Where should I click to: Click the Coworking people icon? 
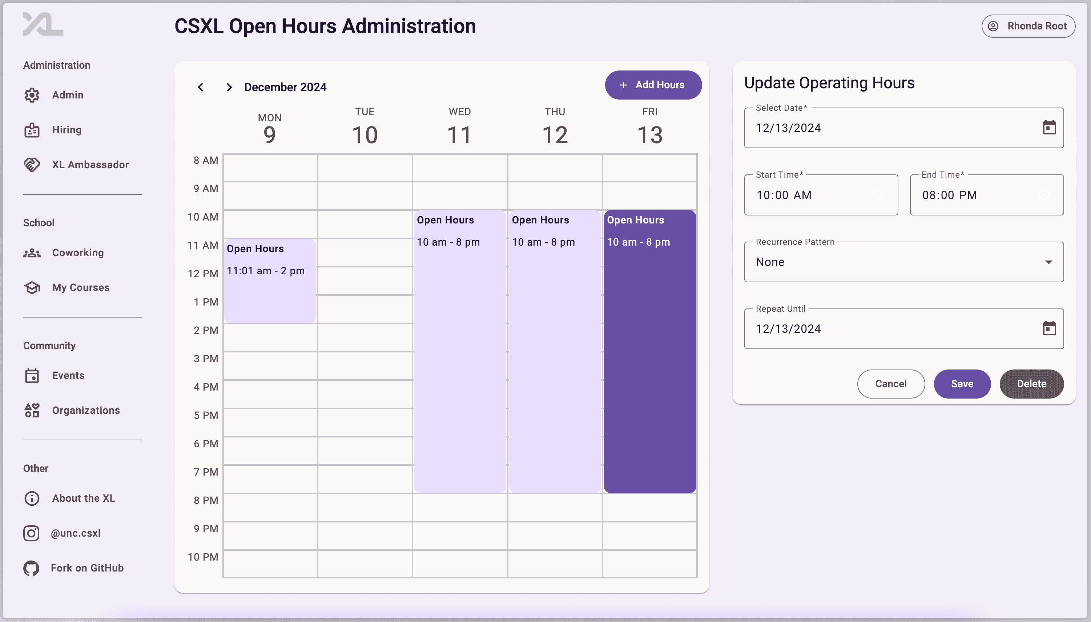(32, 253)
